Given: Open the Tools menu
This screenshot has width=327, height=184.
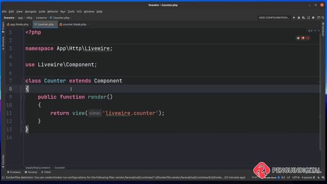Looking at the screenshot, I should (71, 11).
